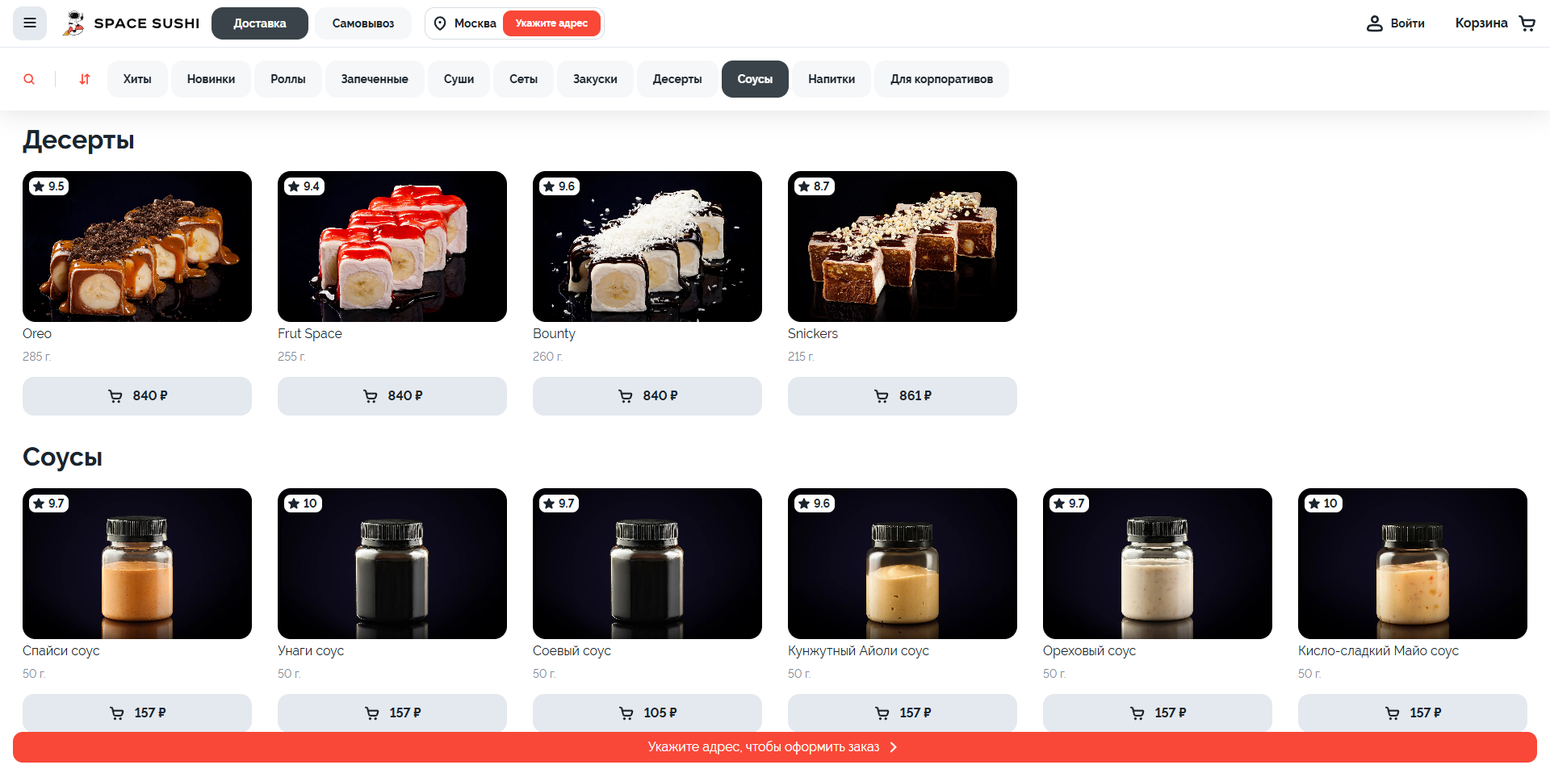Expand the bottom address bar chevron
This screenshot has width=1550, height=769.
pyautogui.click(x=894, y=747)
